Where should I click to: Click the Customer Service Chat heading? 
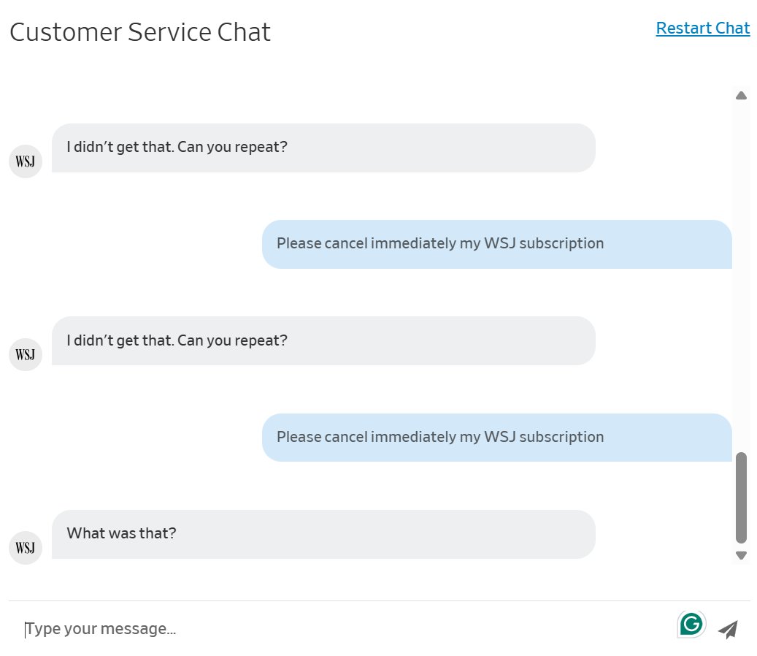(140, 32)
